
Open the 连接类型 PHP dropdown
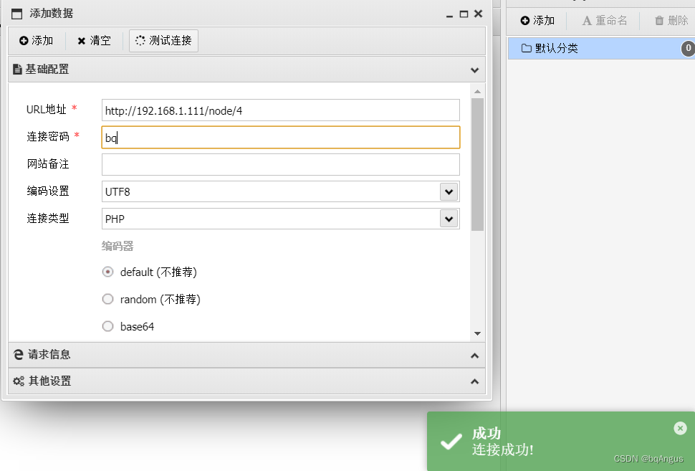pyautogui.click(x=449, y=219)
